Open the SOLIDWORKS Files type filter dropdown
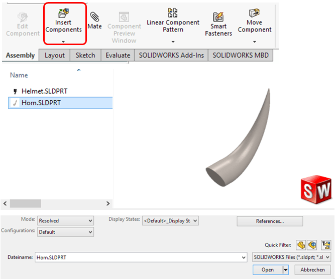 click(291, 257)
